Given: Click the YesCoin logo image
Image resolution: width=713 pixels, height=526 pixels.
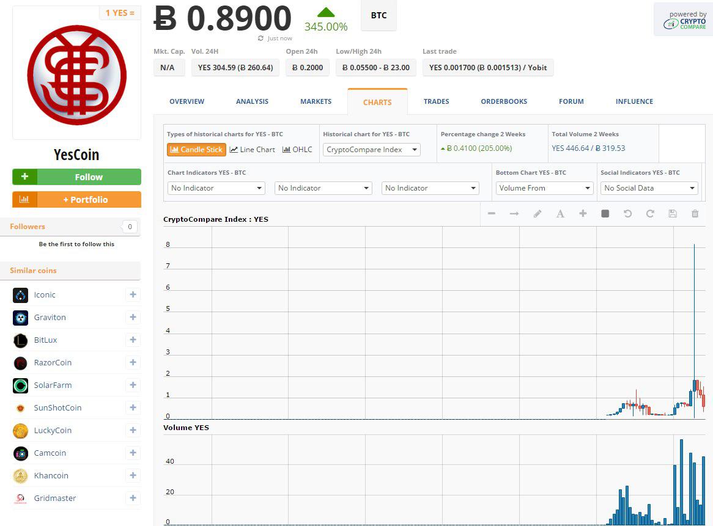Looking at the screenshot, I should (x=77, y=75).
